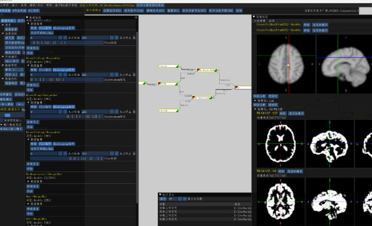This screenshot has height=226, width=372.
Task: Click the blue button after the yellow workspace path
Action: [150, 5]
